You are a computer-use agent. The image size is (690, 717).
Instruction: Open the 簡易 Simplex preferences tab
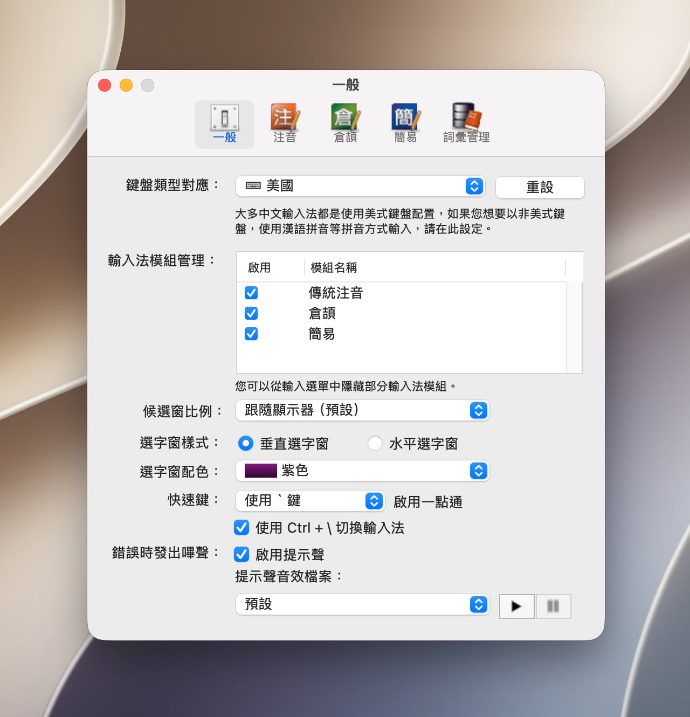pyautogui.click(x=406, y=124)
